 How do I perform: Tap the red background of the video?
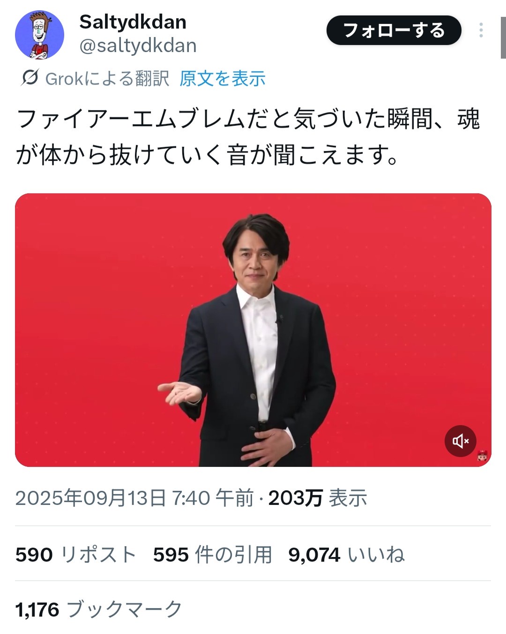point(94,282)
